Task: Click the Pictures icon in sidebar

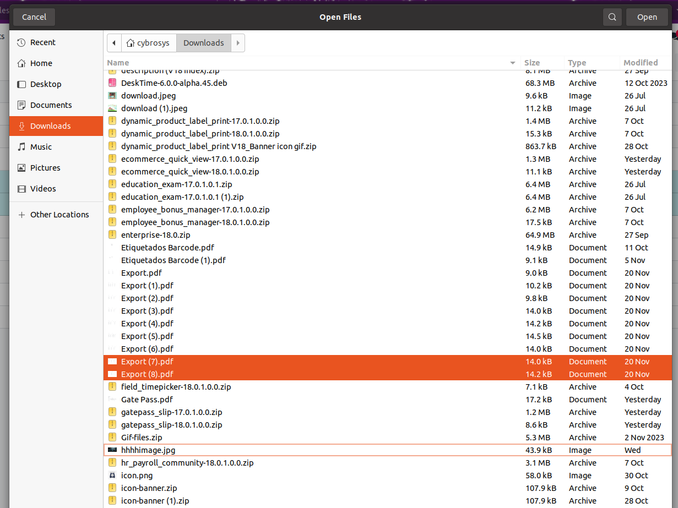Action: click(x=21, y=168)
